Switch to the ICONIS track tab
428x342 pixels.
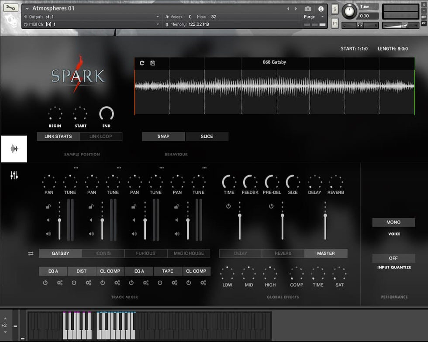coord(103,253)
